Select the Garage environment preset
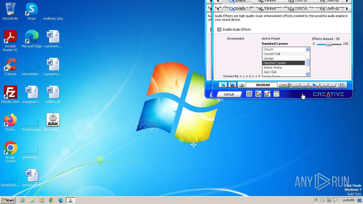This screenshot has height=204, width=363. point(284,58)
